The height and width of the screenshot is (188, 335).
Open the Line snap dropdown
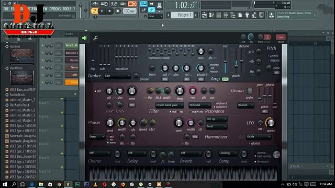[x=155, y=16]
